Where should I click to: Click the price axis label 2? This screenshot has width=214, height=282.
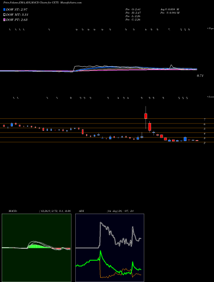(x=205, y=143)
